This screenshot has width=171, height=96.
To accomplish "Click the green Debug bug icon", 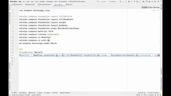I will pyautogui.click(x=129, y=2).
